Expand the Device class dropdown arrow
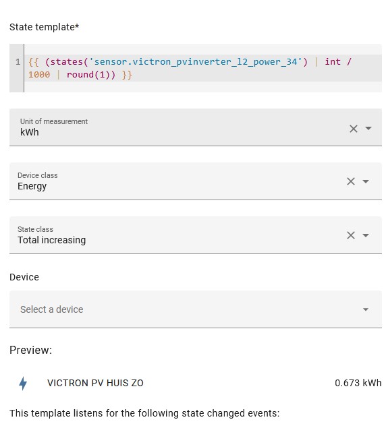The image size is (386, 426). click(366, 181)
